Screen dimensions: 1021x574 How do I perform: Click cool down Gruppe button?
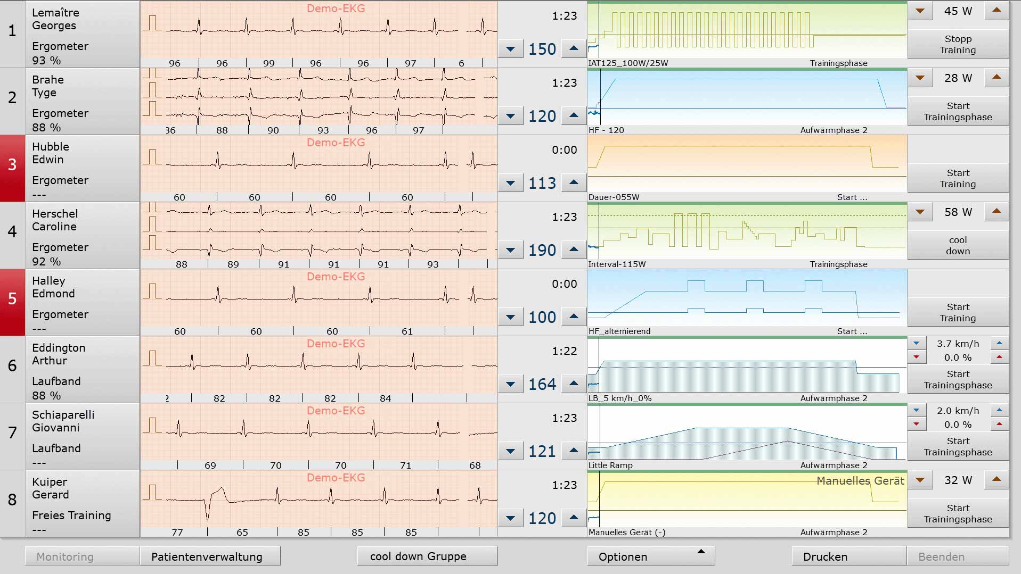pos(427,556)
